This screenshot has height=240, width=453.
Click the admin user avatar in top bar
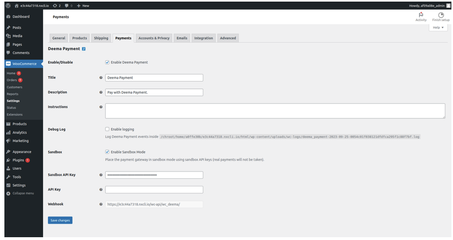pos(448,6)
